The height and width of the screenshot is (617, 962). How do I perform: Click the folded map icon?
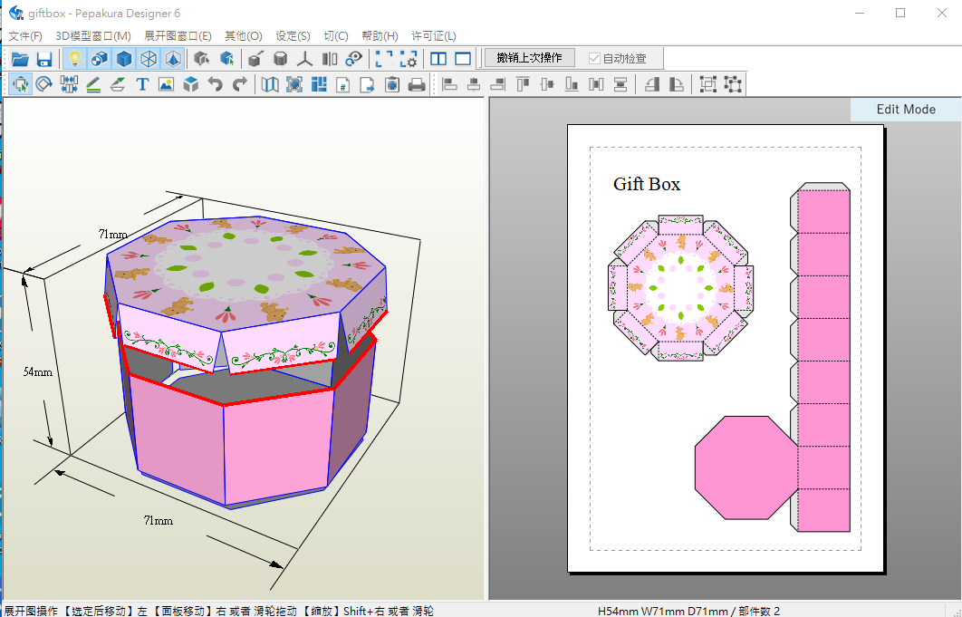(270, 84)
